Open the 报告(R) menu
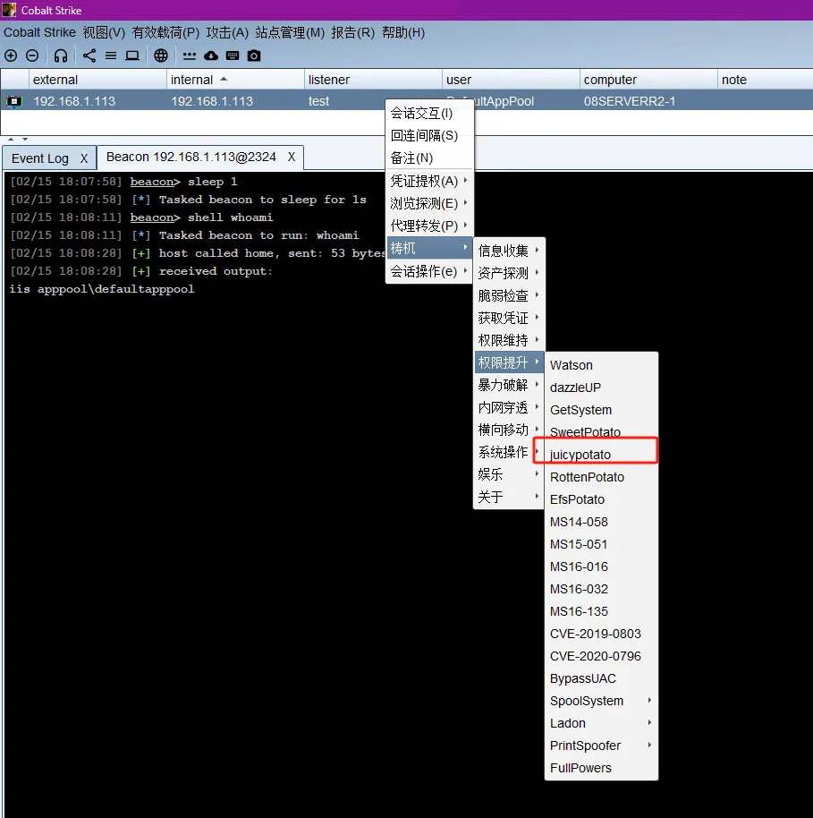 352,32
